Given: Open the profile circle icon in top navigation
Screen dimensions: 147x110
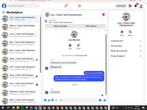Looking at the screenshot, I should pyautogui.click(x=79, y=6).
